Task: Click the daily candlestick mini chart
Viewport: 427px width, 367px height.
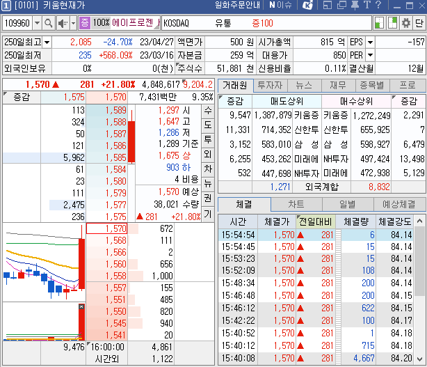Action: 44,263
